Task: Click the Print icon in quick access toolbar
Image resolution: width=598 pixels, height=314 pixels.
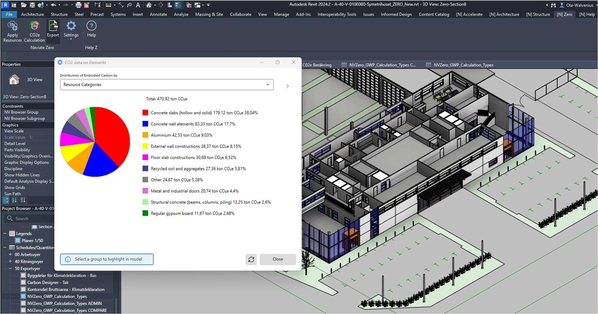Action: (78, 5)
